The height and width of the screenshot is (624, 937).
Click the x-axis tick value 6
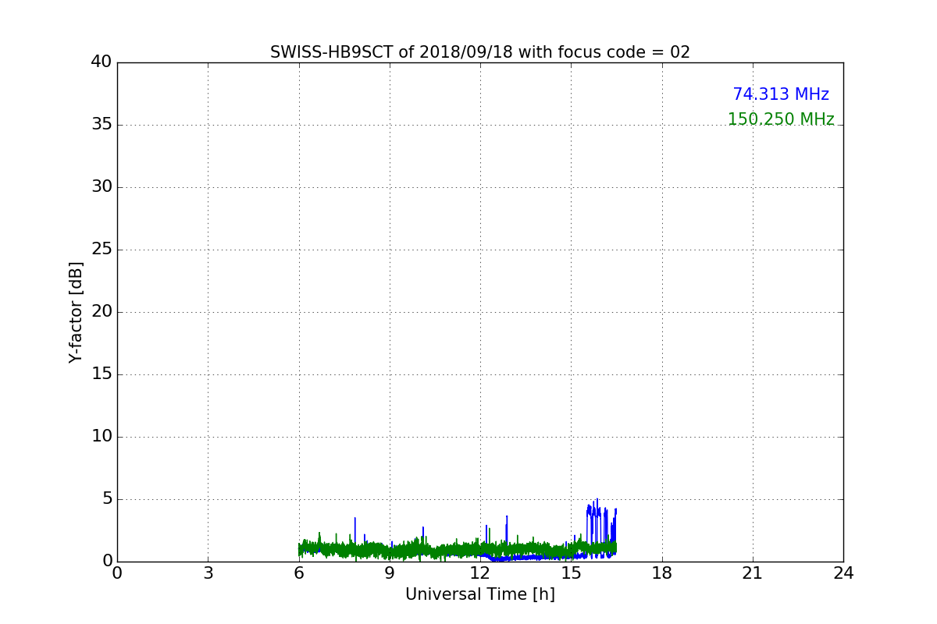point(299,573)
